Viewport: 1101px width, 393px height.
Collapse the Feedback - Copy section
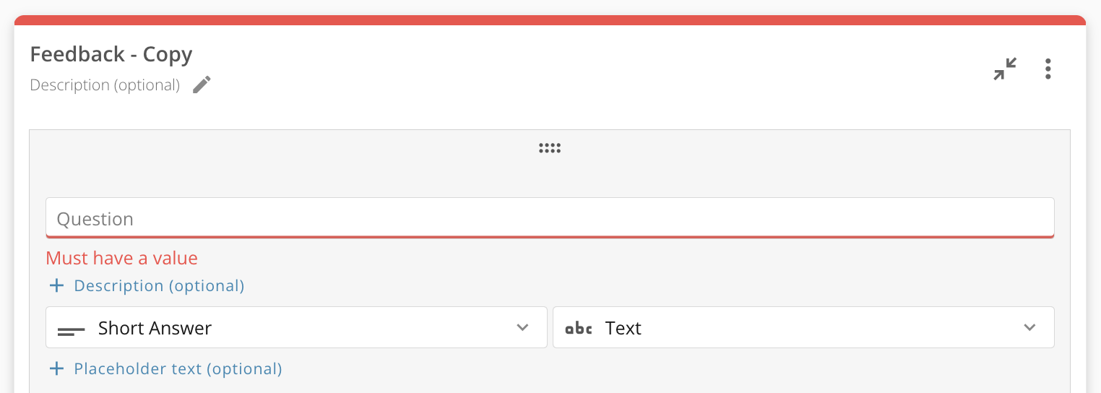[1005, 69]
